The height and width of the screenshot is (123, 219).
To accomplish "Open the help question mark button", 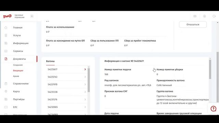I will coord(213,109).
